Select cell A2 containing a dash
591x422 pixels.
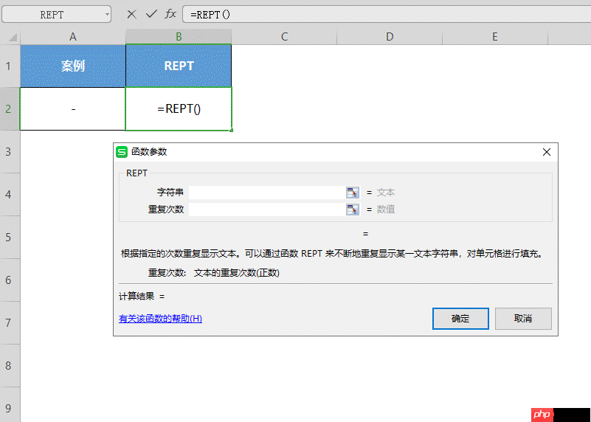pyautogui.click(x=73, y=108)
